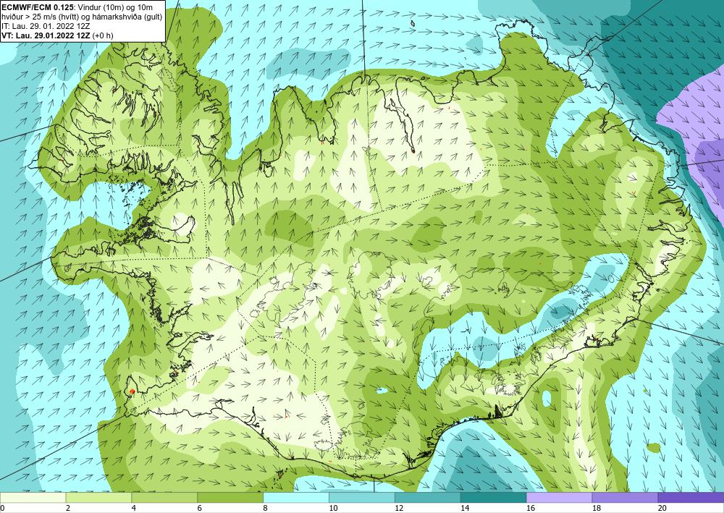724x513 pixels.
Task: Click the 12–14 m/s teal legend swatch
Action: point(428,498)
